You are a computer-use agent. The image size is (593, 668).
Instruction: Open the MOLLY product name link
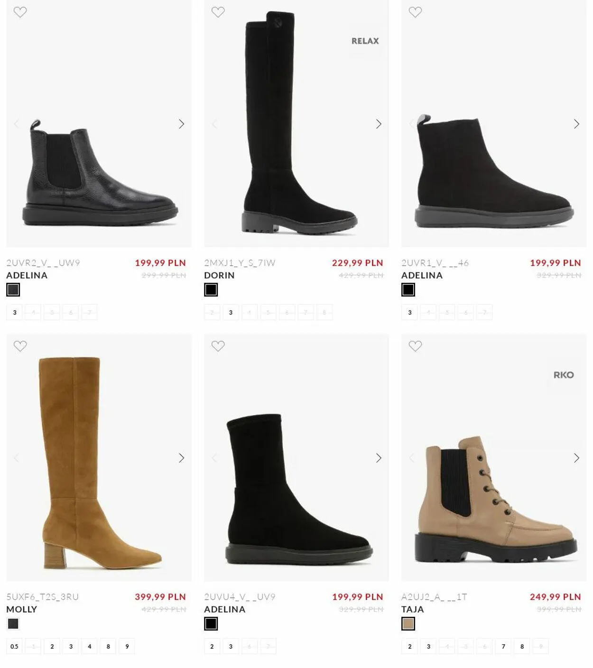(x=21, y=609)
